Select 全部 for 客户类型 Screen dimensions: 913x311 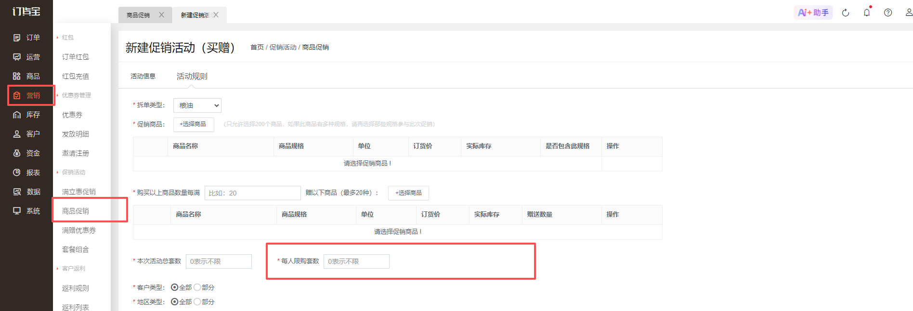175,287
